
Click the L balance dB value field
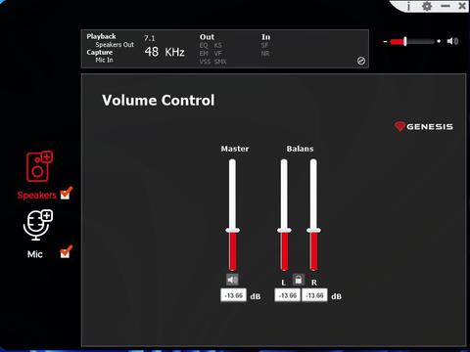pyautogui.click(x=288, y=295)
